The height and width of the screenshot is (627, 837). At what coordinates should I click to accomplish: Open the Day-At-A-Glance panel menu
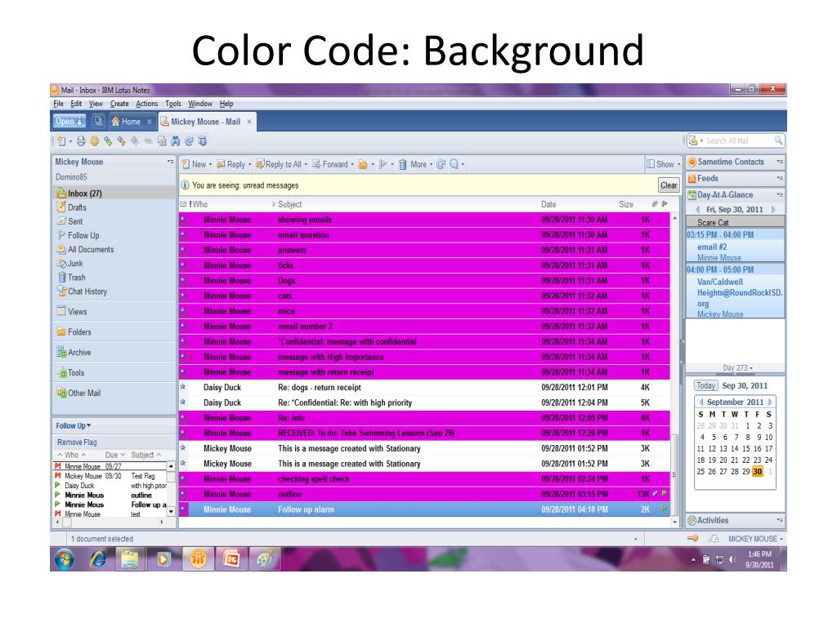(x=780, y=194)
